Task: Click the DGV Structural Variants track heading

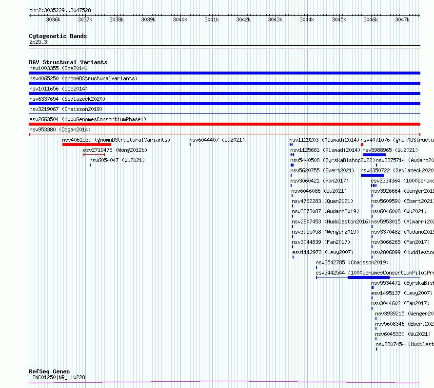Action: pos(68,62)
